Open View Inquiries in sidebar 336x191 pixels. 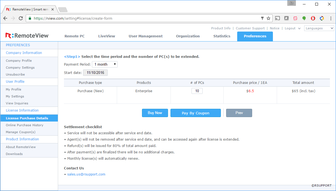17,103
